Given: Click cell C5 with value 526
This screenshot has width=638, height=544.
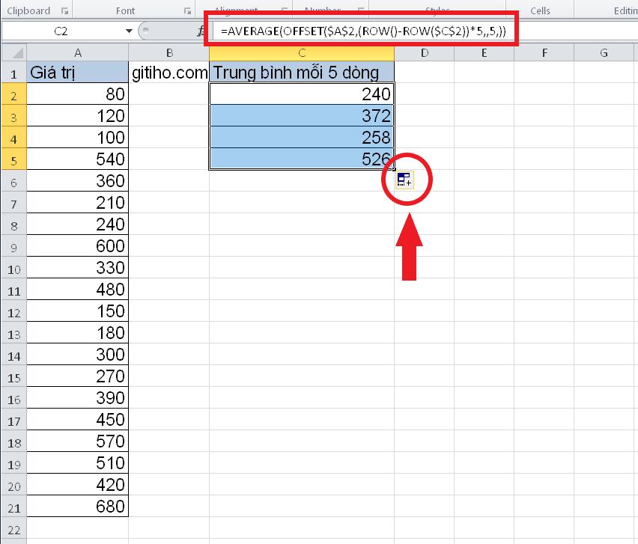Looking at the screenshot, I should pos(302,159).
